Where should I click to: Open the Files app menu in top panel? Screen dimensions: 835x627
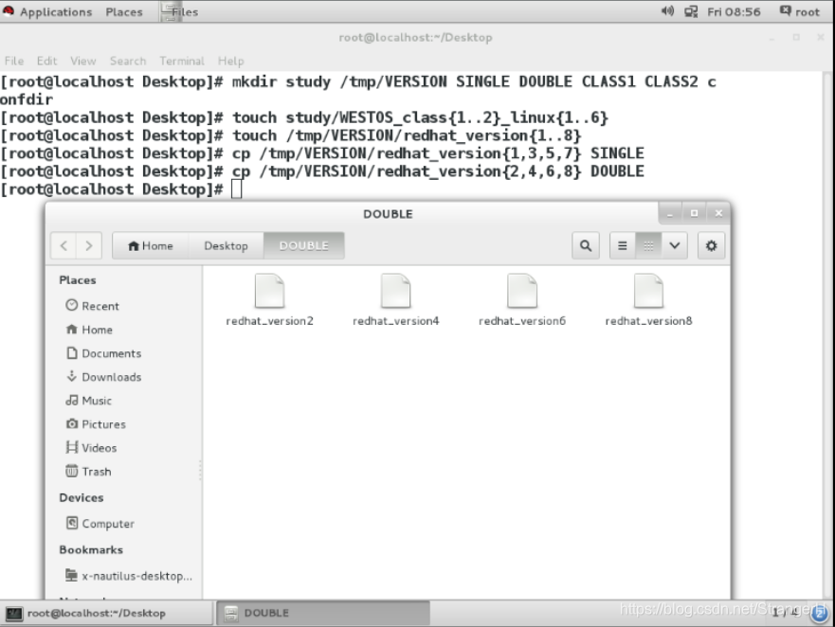pyautogui.click(x=180, y=11)
